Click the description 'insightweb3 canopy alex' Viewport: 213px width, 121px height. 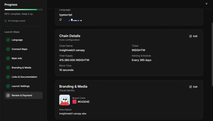(x=73, y=113)
